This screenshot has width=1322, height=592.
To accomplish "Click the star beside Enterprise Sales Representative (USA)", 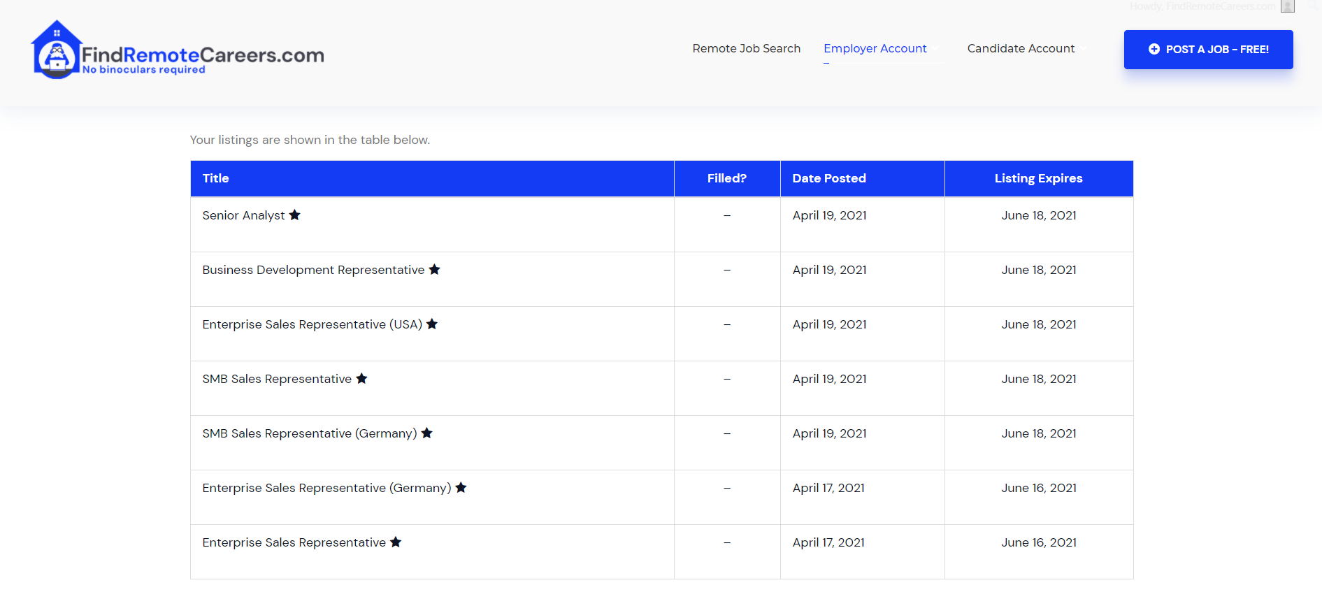I will tap(432, 324).
